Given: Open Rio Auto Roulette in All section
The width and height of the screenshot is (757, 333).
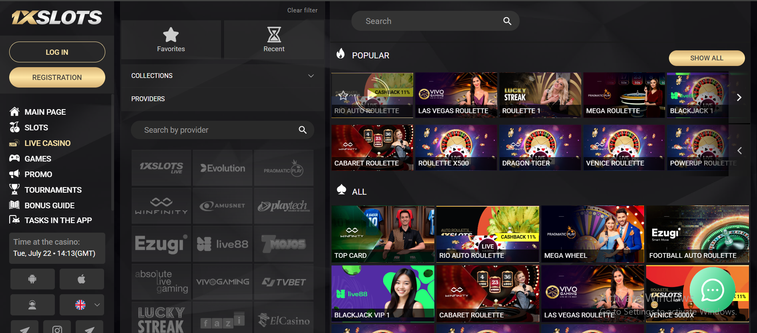Looking at the screenshot, I should coord(488,234).
